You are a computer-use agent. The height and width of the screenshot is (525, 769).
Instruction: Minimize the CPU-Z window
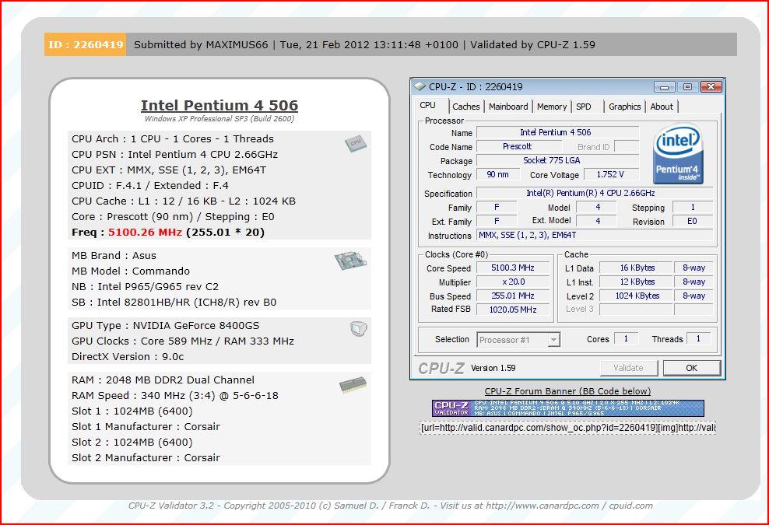pos(665,87)
